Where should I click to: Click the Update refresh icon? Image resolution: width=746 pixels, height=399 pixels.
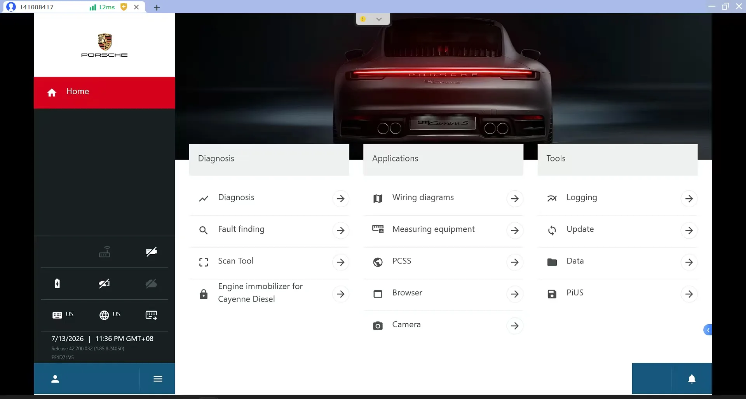(552, 231)
